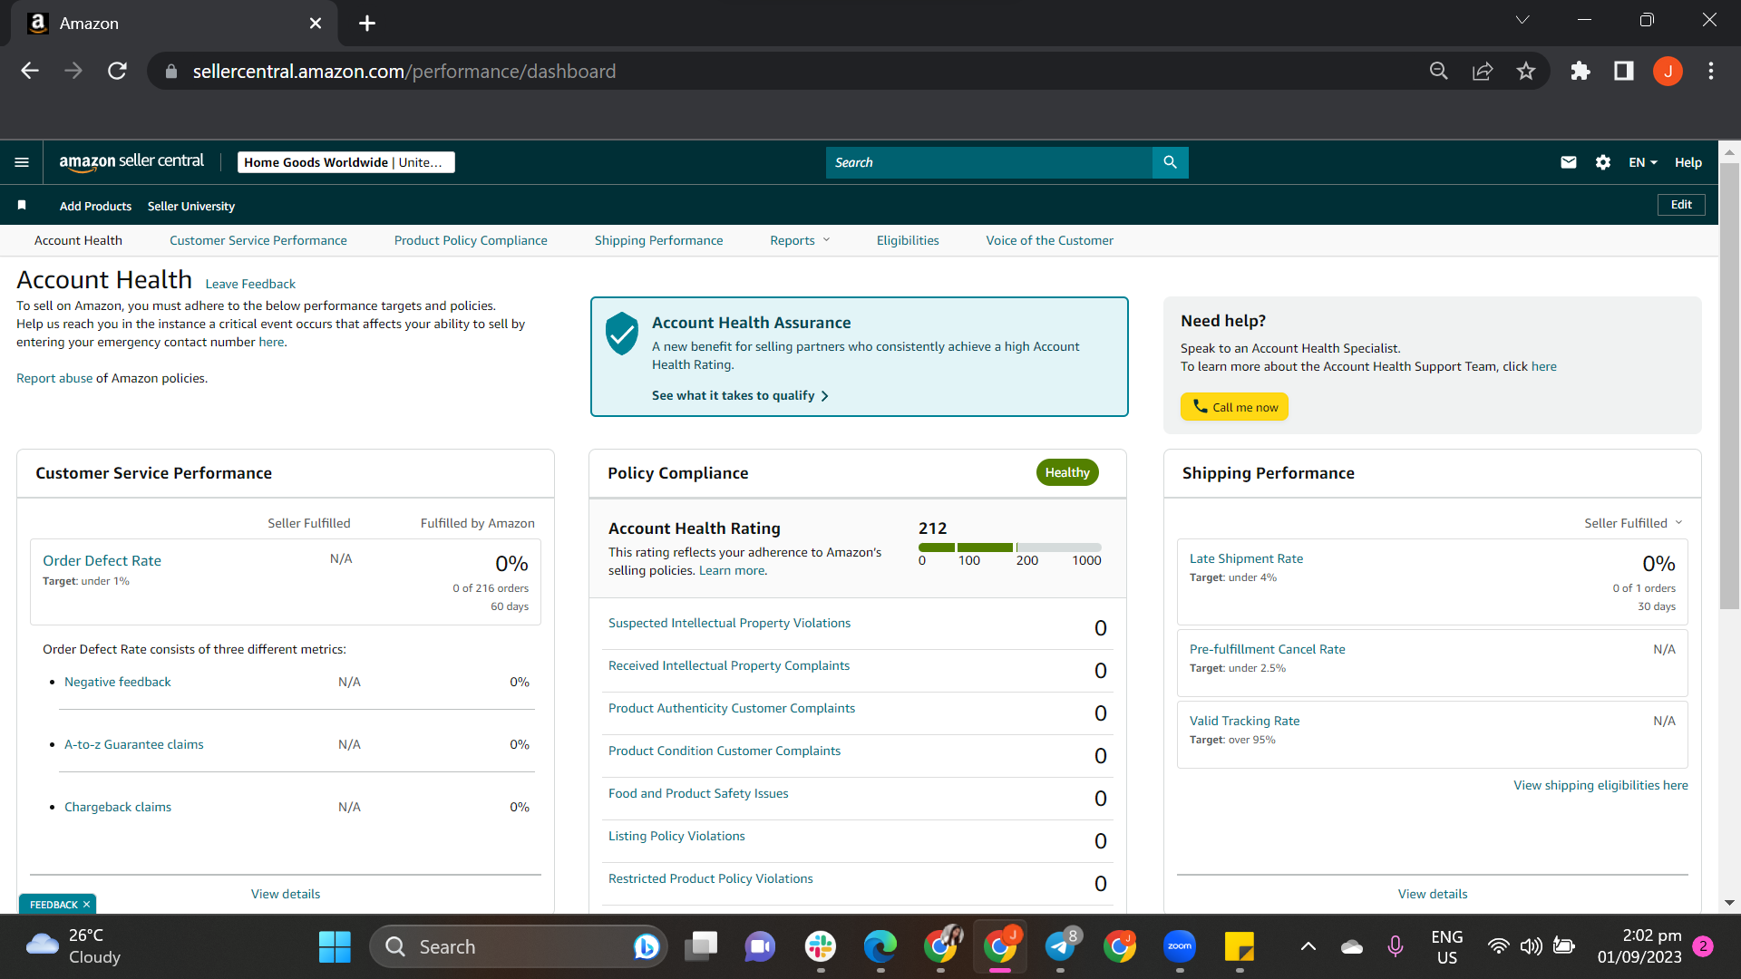Open Microsoft Edge from the taskbar
Image resolution: width=1741 pixels, height=979 pixels.
[880, 947]
